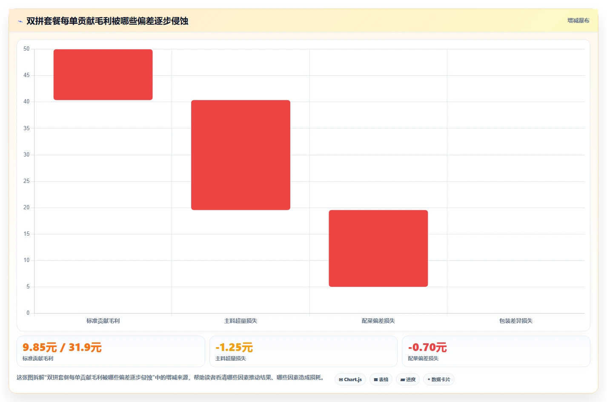Screen dimensions: 607x402
Task: Click the 配菜偏差损失 caption in the third card
Action: (423, 359)
